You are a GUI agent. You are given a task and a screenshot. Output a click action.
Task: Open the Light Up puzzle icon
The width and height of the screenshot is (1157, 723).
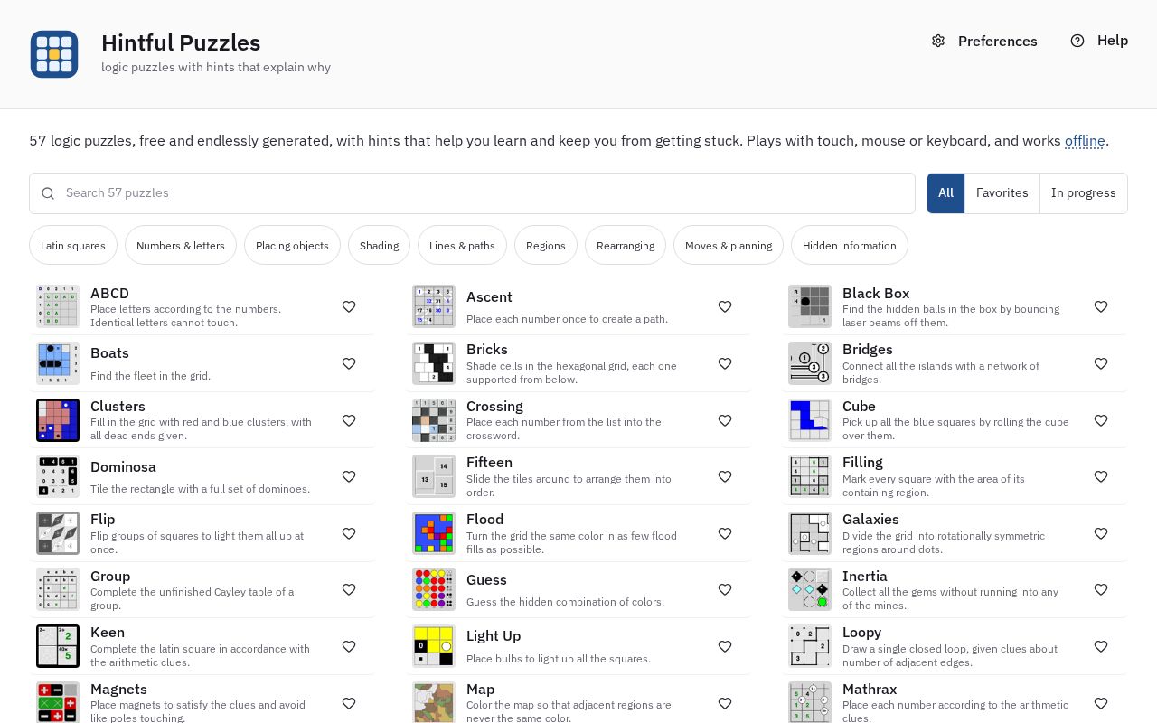(434, 646)
